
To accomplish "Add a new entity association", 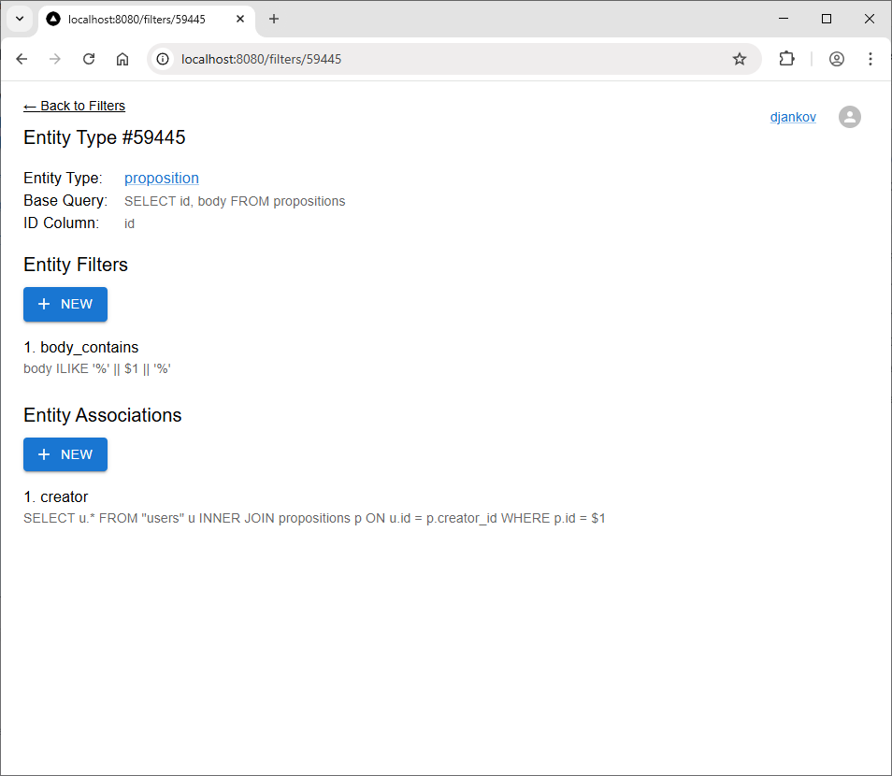I will point(65,454).
